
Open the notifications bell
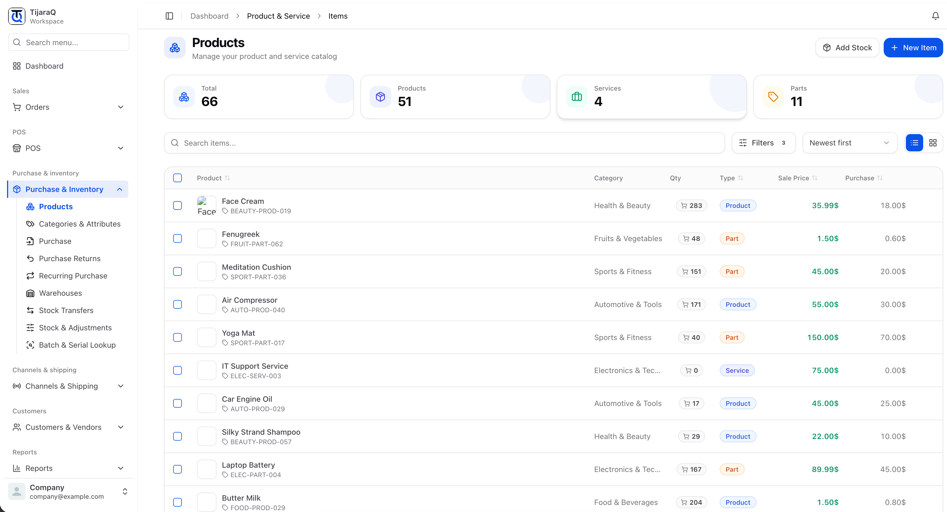tap(936, 16)
